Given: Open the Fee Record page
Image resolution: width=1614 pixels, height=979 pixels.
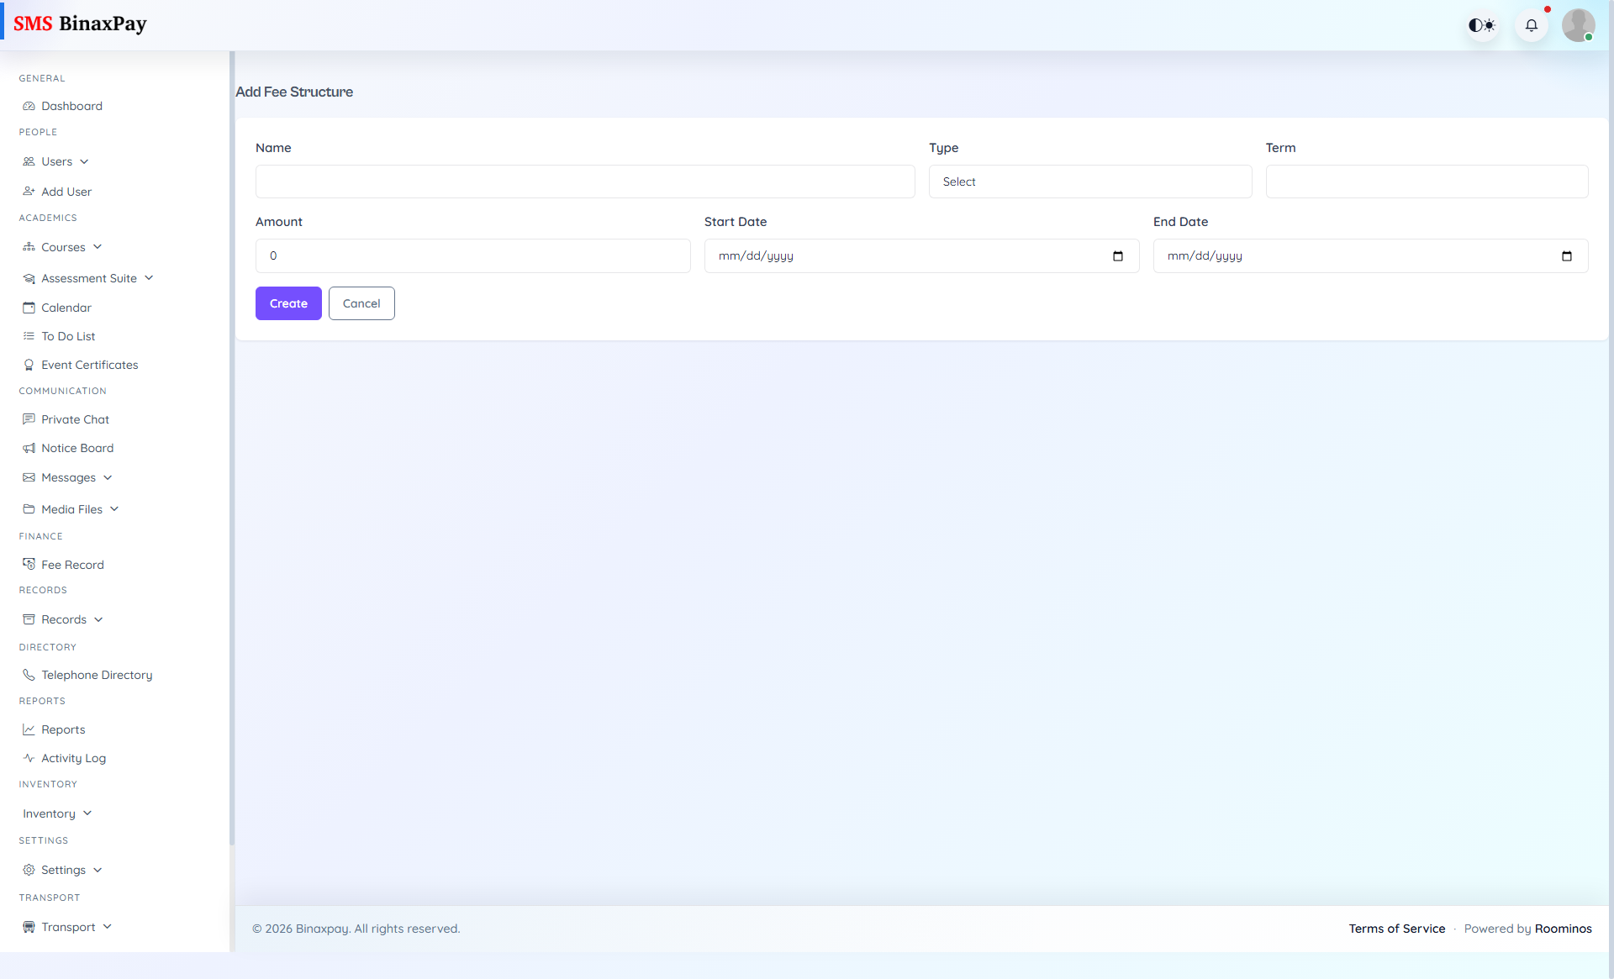Looking at the screenshot, I should tap(73, 565).
